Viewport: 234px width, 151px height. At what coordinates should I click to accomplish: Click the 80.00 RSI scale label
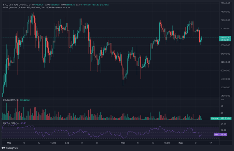point(223,124)
